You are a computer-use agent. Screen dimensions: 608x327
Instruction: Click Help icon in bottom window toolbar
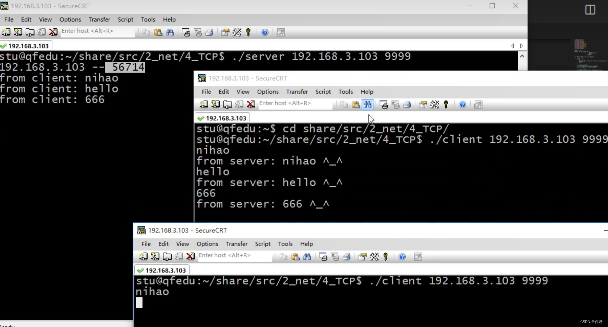[x=402, y=256]
